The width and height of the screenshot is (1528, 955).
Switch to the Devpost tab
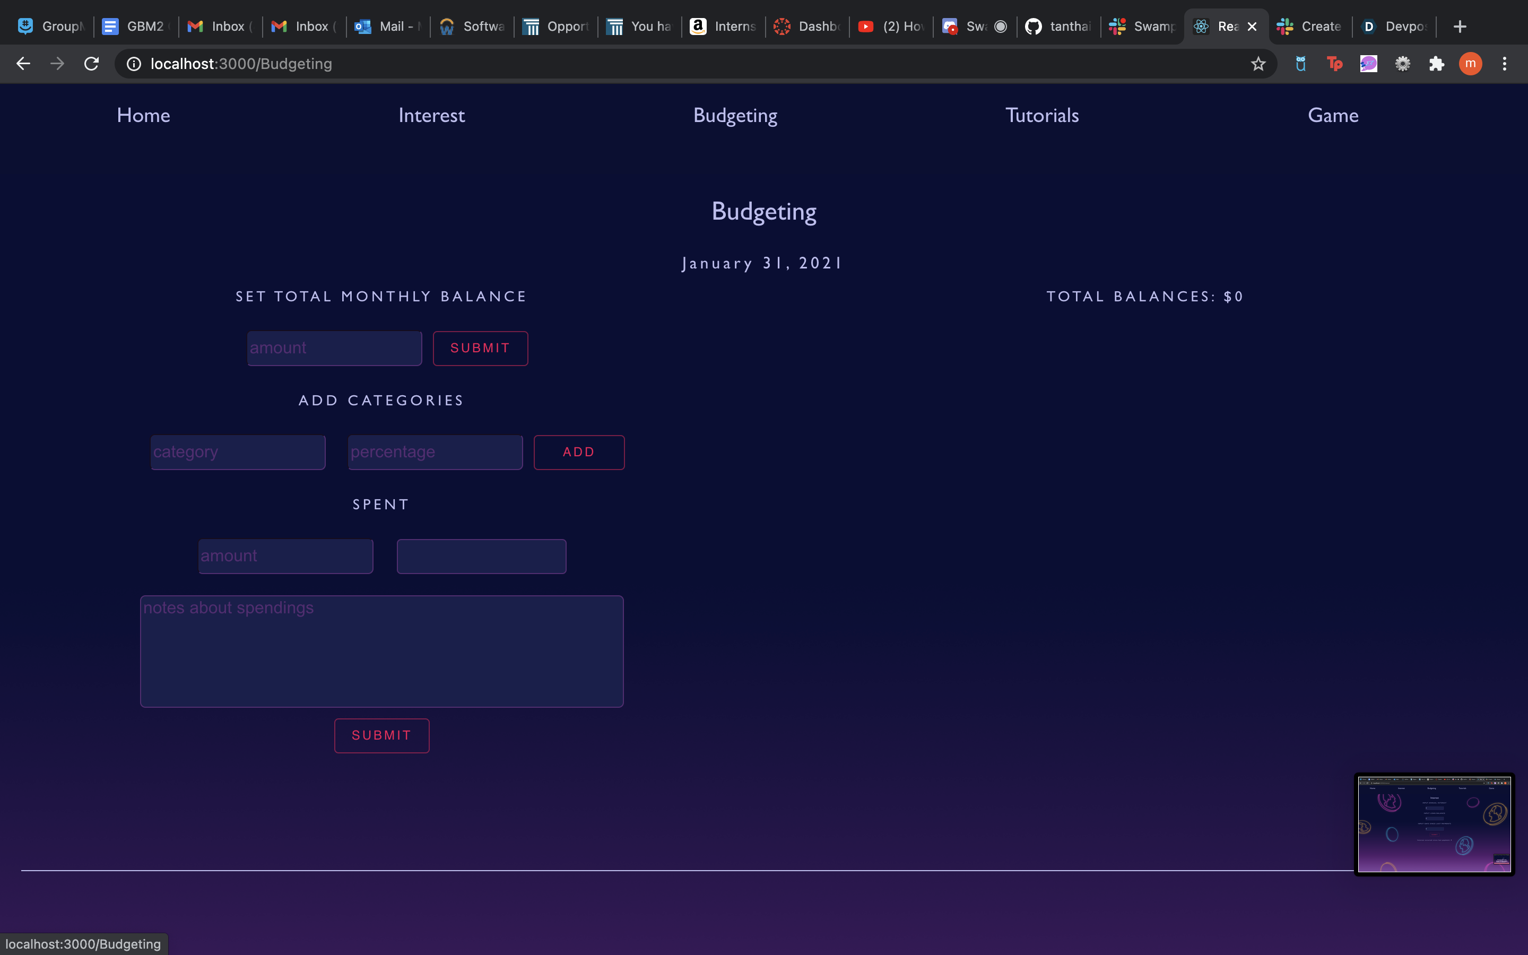coord(1394,27)
